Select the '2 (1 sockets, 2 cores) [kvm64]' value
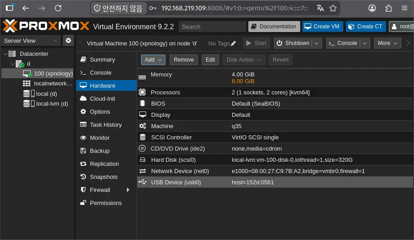Image resolution: width=414 pixels, height=240 pixels. click(270, 93)
